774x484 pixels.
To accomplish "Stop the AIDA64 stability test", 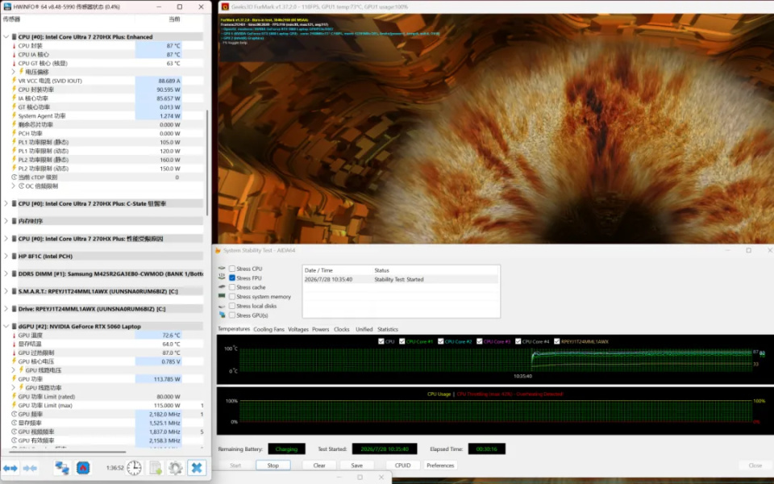I will (273, 465).
